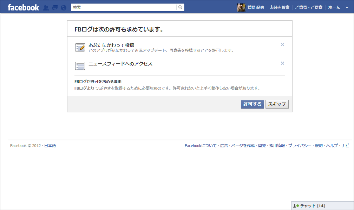Click the スキップ button

[x=277, y=104]
